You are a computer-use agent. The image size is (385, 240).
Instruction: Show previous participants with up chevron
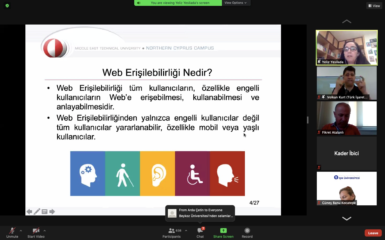click(x=347, y=21)
